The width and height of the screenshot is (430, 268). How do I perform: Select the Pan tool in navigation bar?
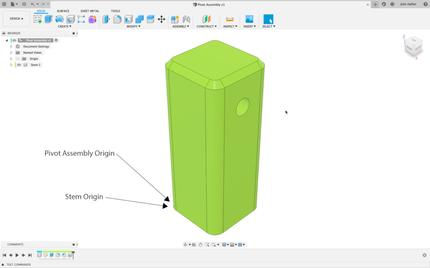pyautogui.click(x=200, y=244)
